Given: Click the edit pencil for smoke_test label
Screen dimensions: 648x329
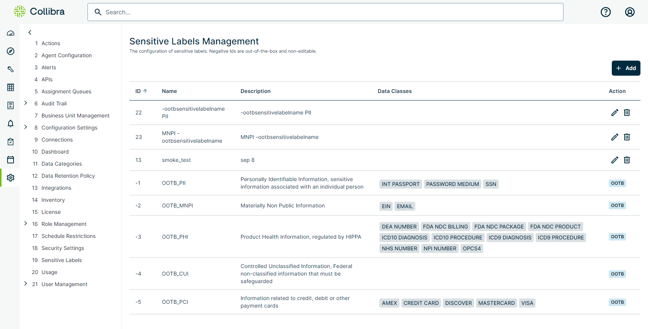Looking at the screenshot, I should tap(614, 160).
